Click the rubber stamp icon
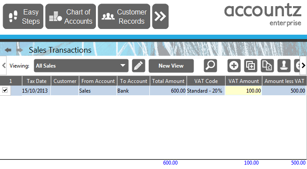Screen dimensions: 307x169 pyautogui.click(x=284, y=66)
